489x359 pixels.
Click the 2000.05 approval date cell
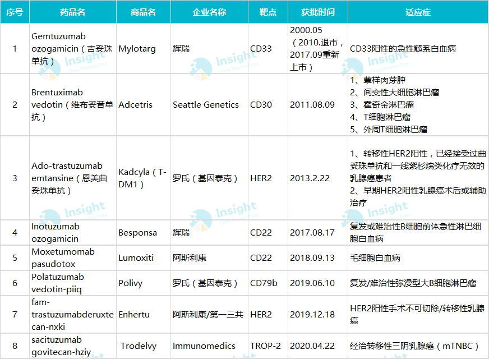tap(318, 49)
